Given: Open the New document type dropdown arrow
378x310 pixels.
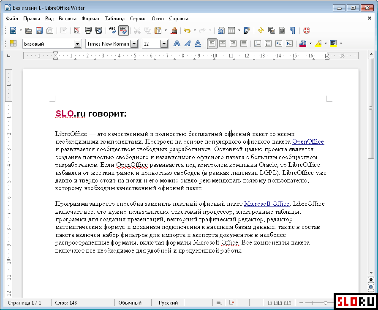Looking at the screenshot, I should coord(21,30).
